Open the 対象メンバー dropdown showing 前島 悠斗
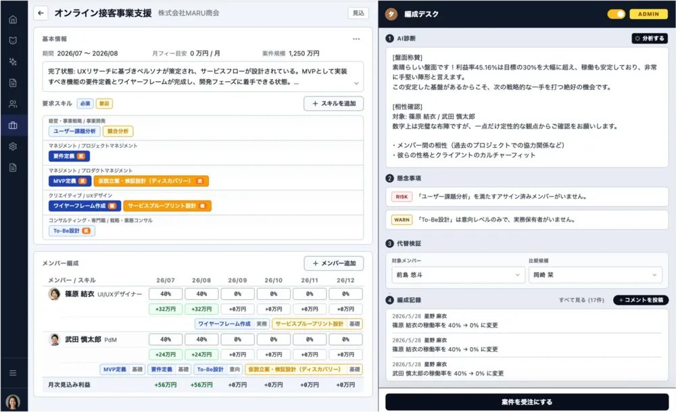676x412 pixels. point(458,275)
